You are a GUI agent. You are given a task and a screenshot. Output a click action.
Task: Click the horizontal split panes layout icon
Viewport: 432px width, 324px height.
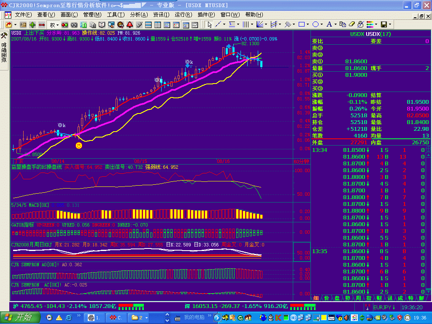[148, 25]
